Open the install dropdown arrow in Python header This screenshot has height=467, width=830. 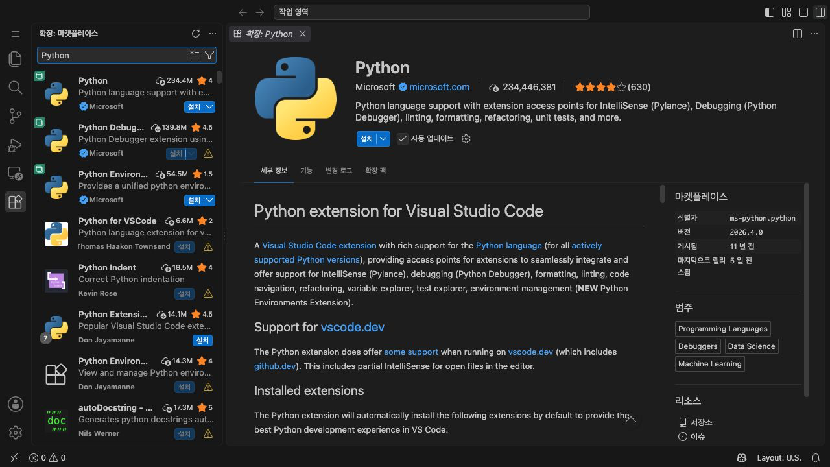[x=384, y=139]
